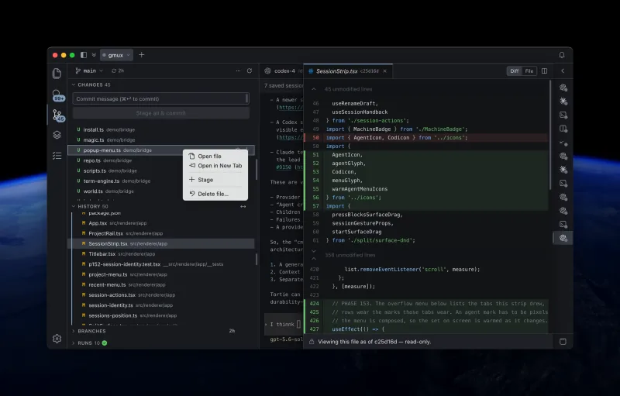Open settings gear in activity bar
The height and width of the screenshot is (396, 620).
tap(57, 339)
